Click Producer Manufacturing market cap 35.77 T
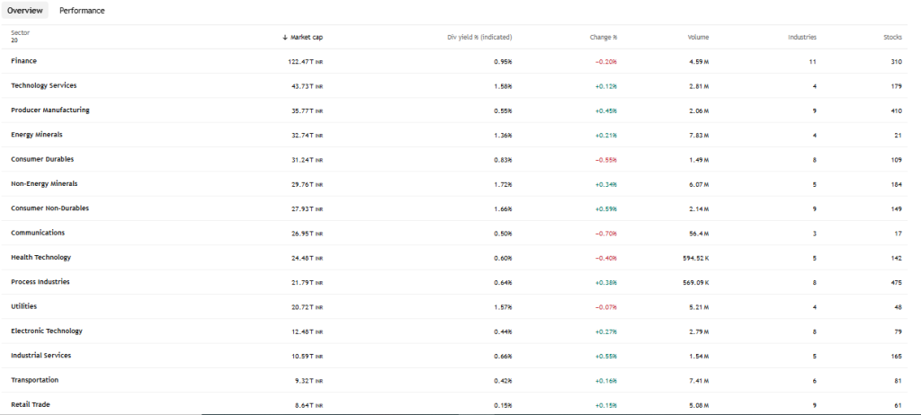The width and height of the screenshot is (921, 415). pyautogui.click(x=307, y=111)
